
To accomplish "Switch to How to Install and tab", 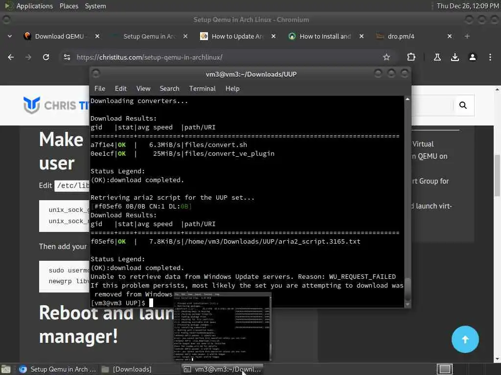I will coord(325,36).
